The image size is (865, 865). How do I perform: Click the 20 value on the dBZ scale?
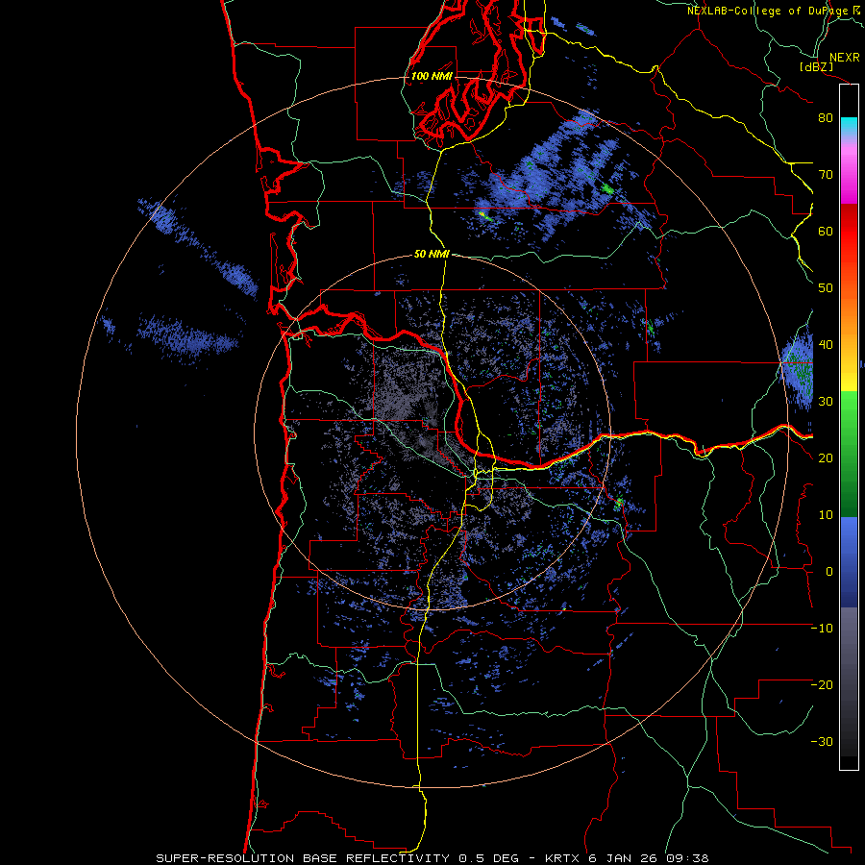click(x=826, y=458)
